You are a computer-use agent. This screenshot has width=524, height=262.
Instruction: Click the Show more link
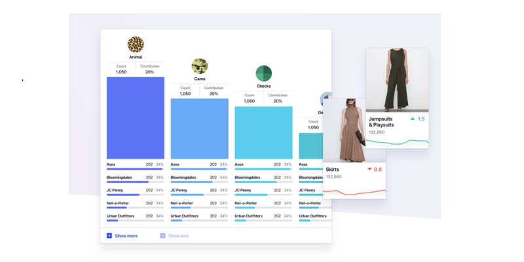(126, 236)
